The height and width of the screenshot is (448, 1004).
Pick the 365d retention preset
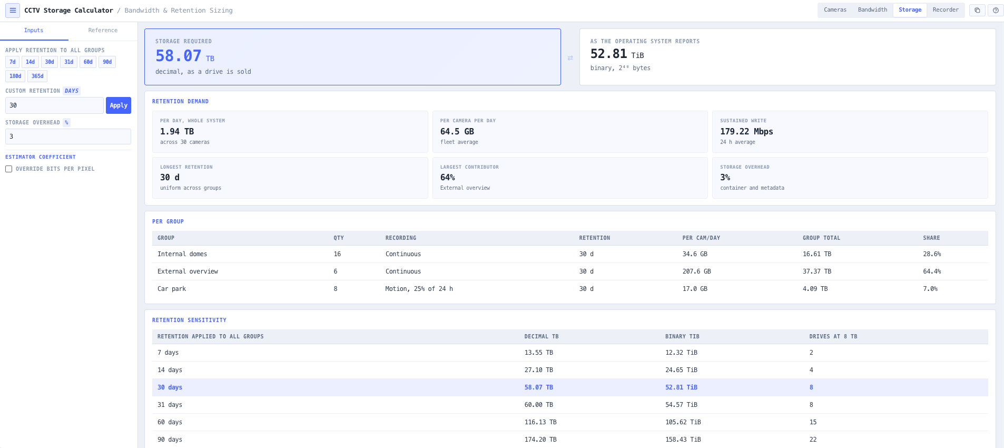point(37,76)
